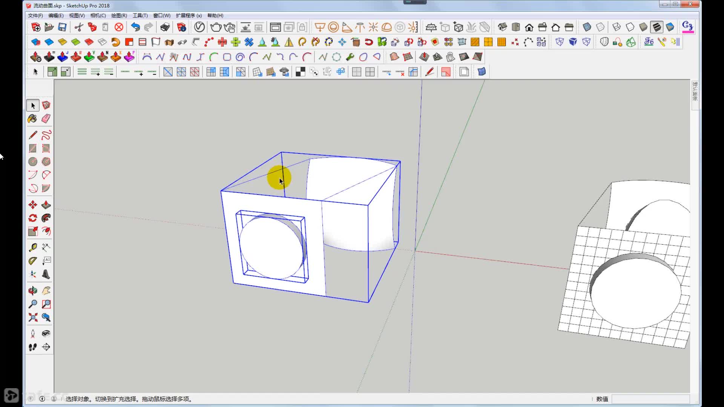Pick the Tape Measure tool
The height and width of the screenshot is (407, 724).
pos(33,247)
